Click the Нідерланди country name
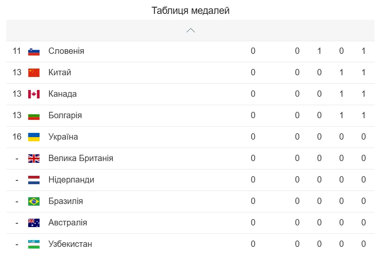The image size is (386, 254). coord(71,180)
